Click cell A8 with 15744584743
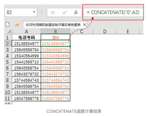This screenshot has width=148, height=116. point(27,80)
